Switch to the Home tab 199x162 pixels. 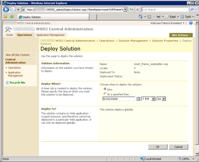click(x=10, y=35)
